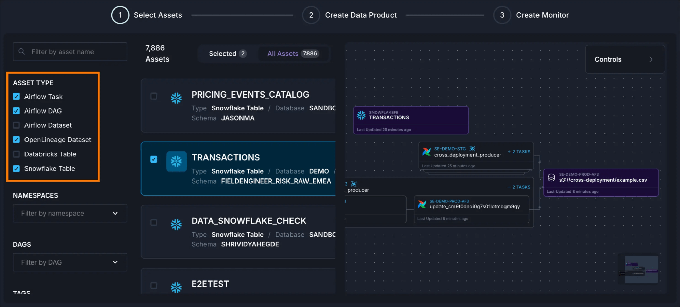Click Snowflake icon on TRANSACTIONS lineage node
680x307 pixels.
point(361,115)
